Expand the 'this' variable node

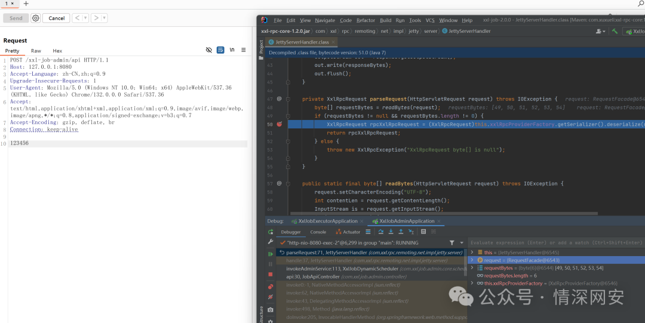point(472,252)
